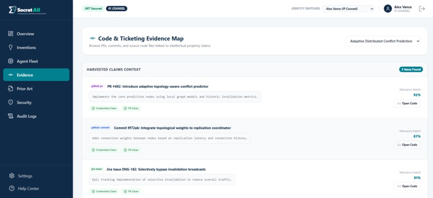The height and width of the screenshot is (198, 433).
Task: Select Commit 9f72ab title text
Action: pos(172,128)
